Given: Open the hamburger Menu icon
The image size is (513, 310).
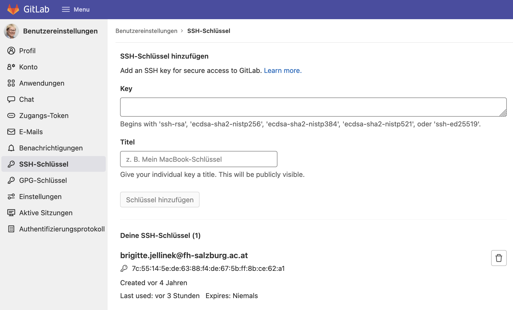Looking at the screenshot, I should tap(66, 9).
